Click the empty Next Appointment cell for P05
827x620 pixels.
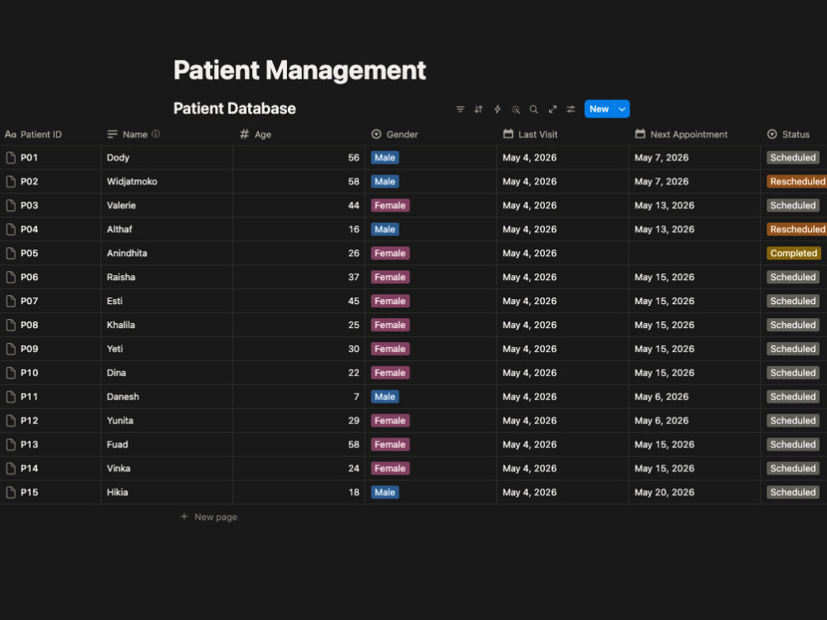(695, 253)
